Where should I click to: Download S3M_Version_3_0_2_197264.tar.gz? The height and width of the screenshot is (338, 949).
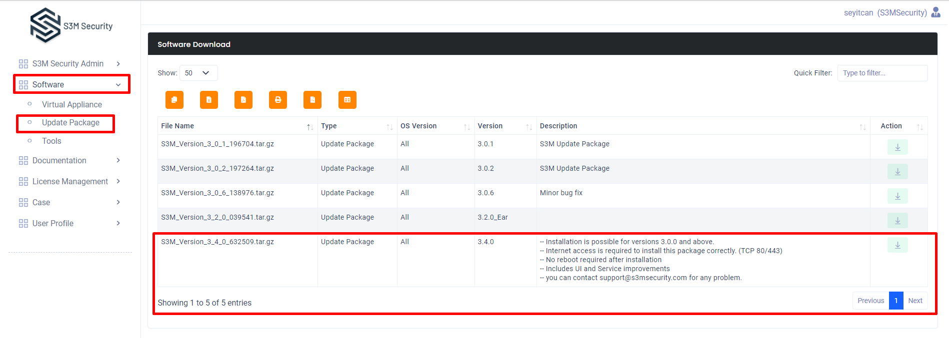click(x=897, y=172)
